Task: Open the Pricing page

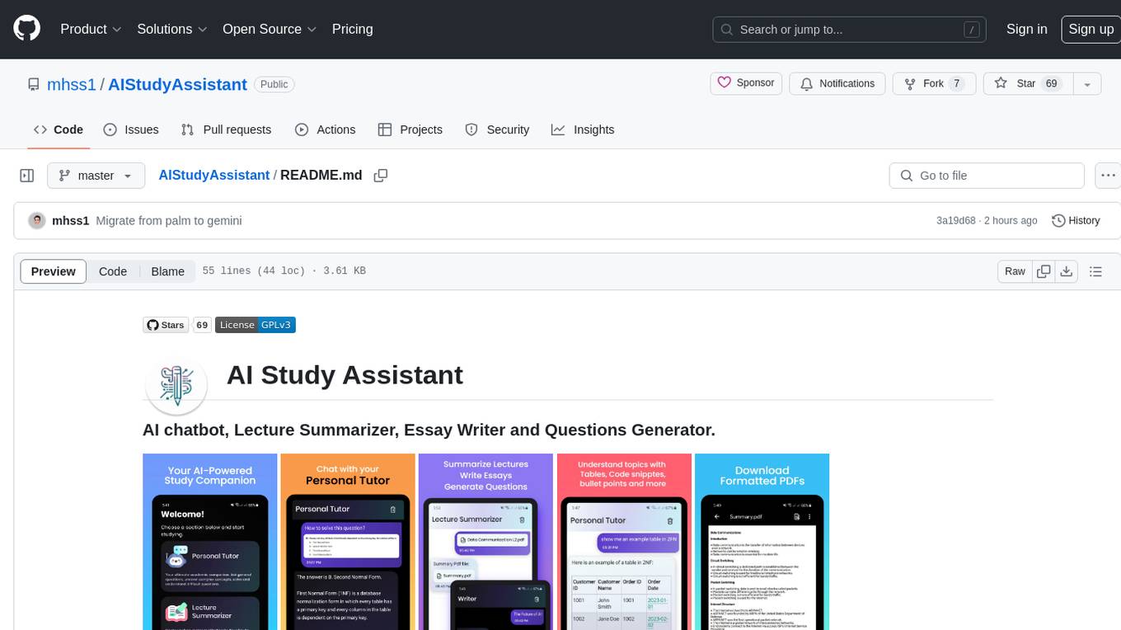Action: click(x=352, y=29)
